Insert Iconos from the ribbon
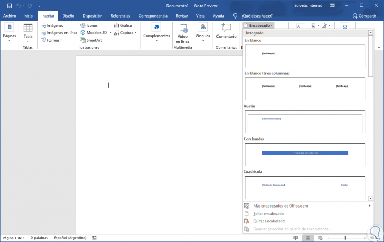 [89, 25]
